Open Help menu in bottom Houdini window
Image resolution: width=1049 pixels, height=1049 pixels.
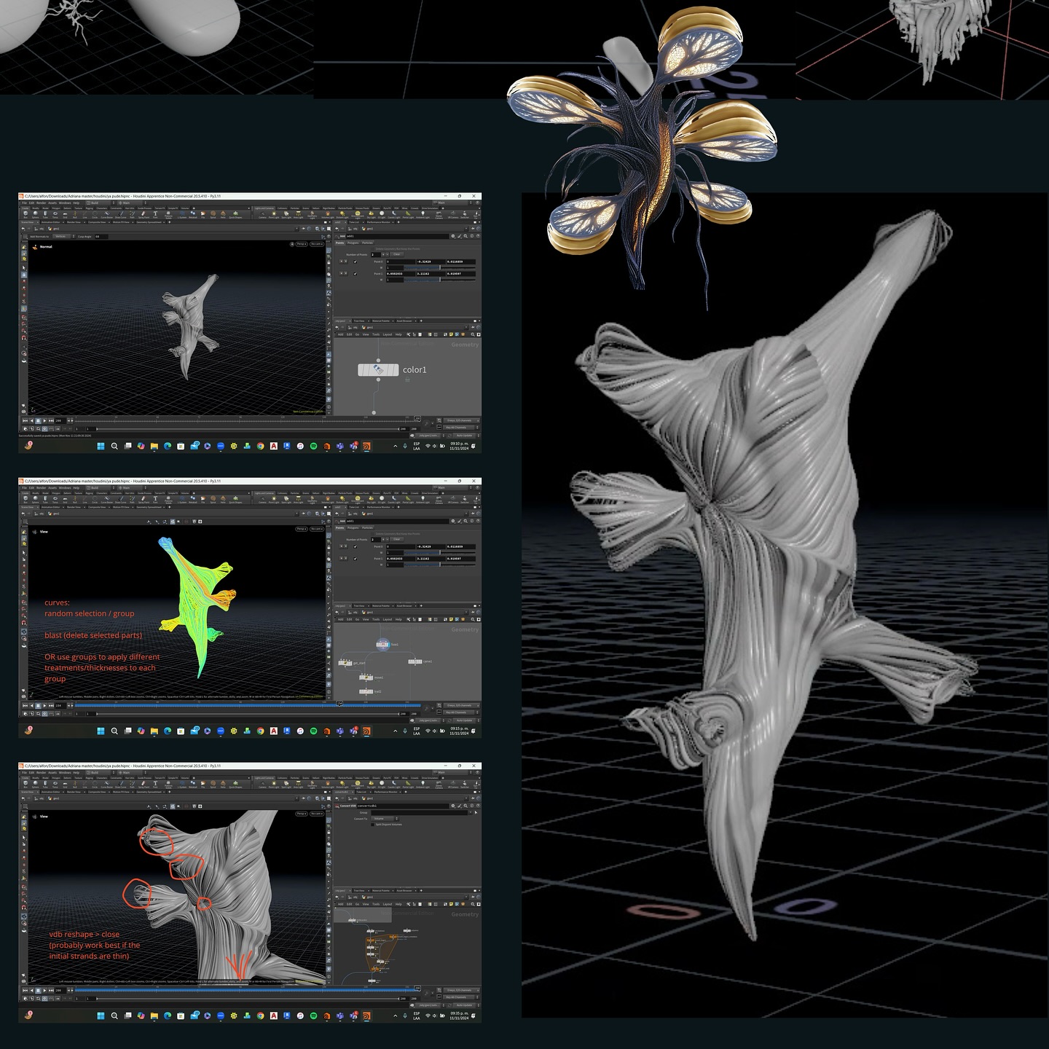76,772
